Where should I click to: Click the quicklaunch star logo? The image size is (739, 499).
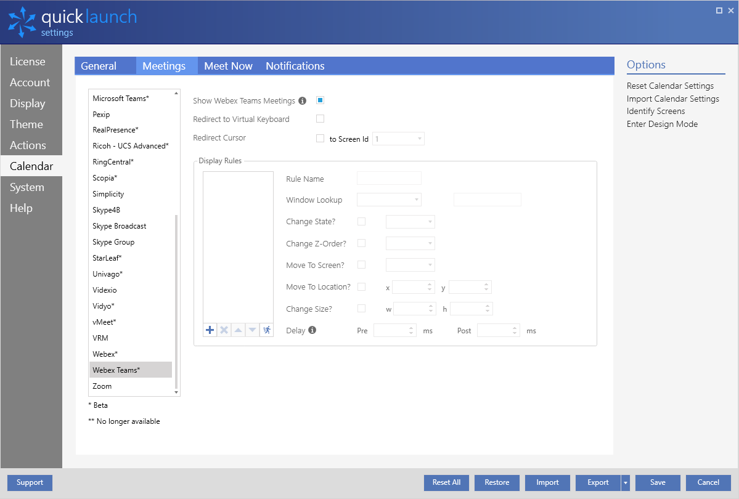pos(22,22)
